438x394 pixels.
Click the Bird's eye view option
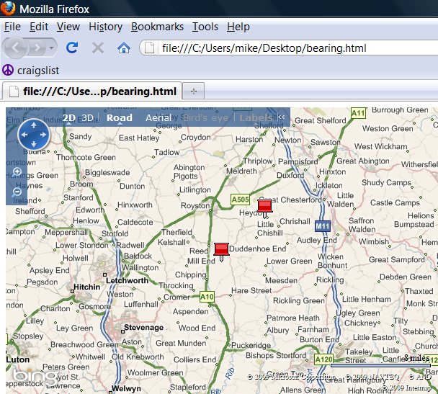[205, 117]
